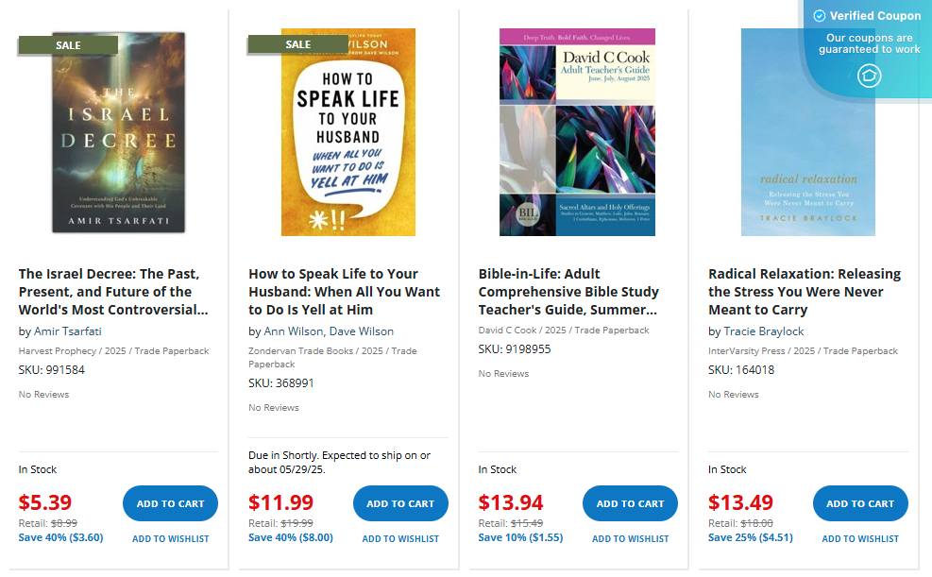Add Bible-in-Life guide to wishlist
This screenshot has width=932, height=577.
[x=630, y=538]
